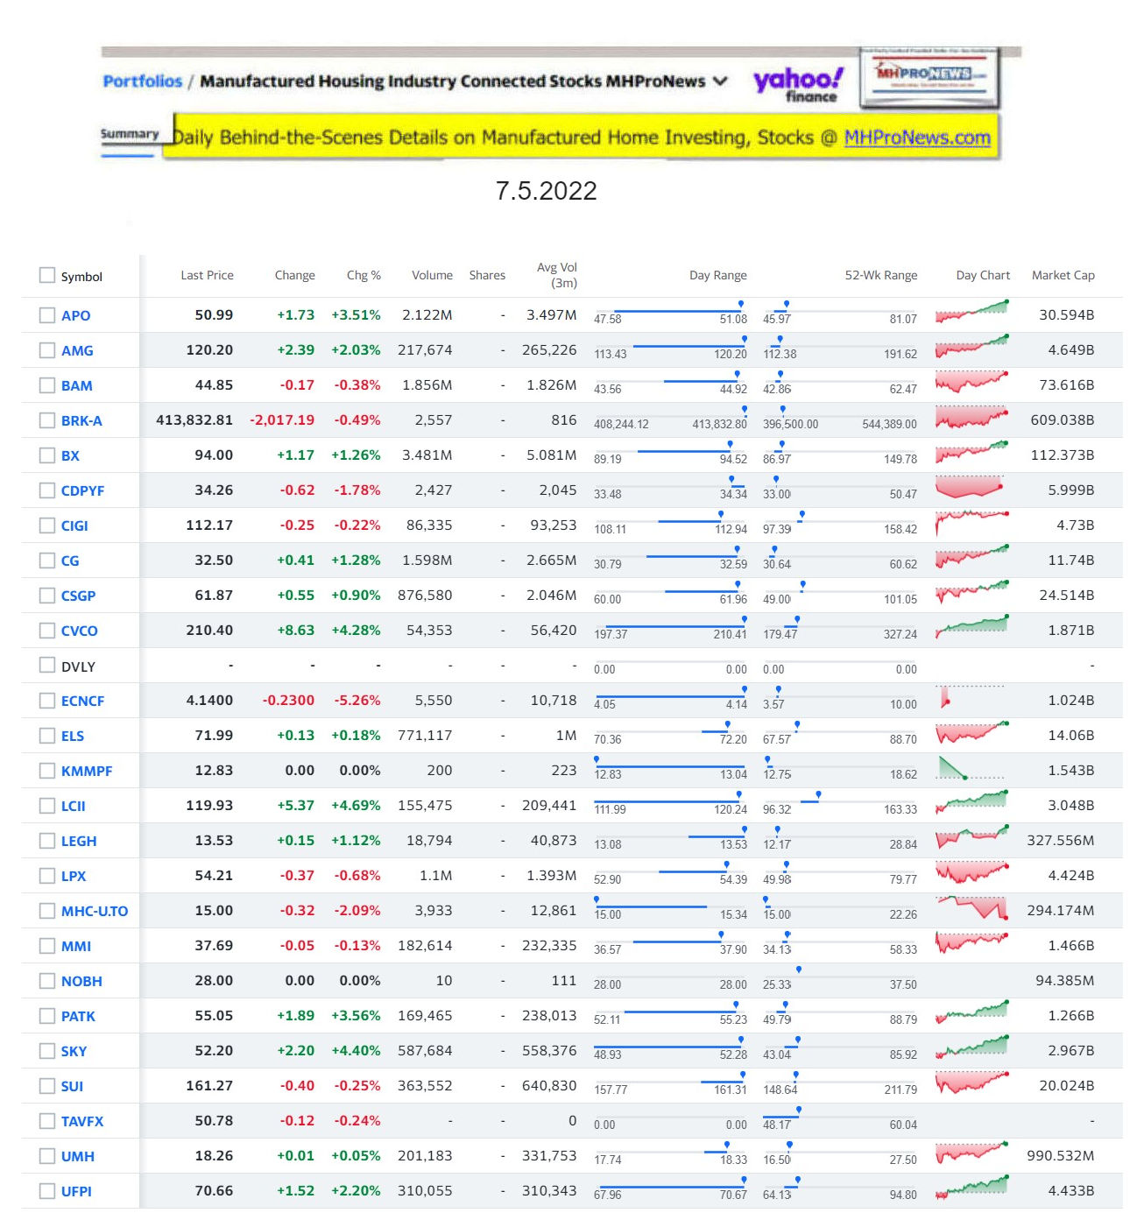The width and height of the screenshot is (1137, 1220).
Task: Open the AMG ticker link
Action: [x=77, y=350]
